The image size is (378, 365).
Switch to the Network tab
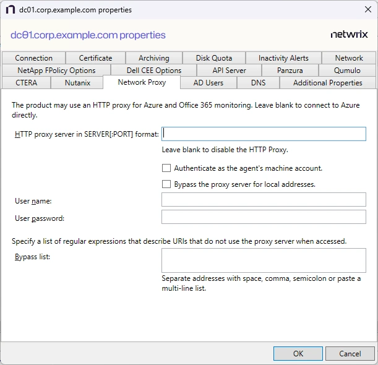349,58
